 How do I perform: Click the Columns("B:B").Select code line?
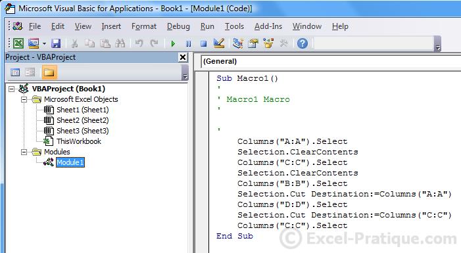293,183
